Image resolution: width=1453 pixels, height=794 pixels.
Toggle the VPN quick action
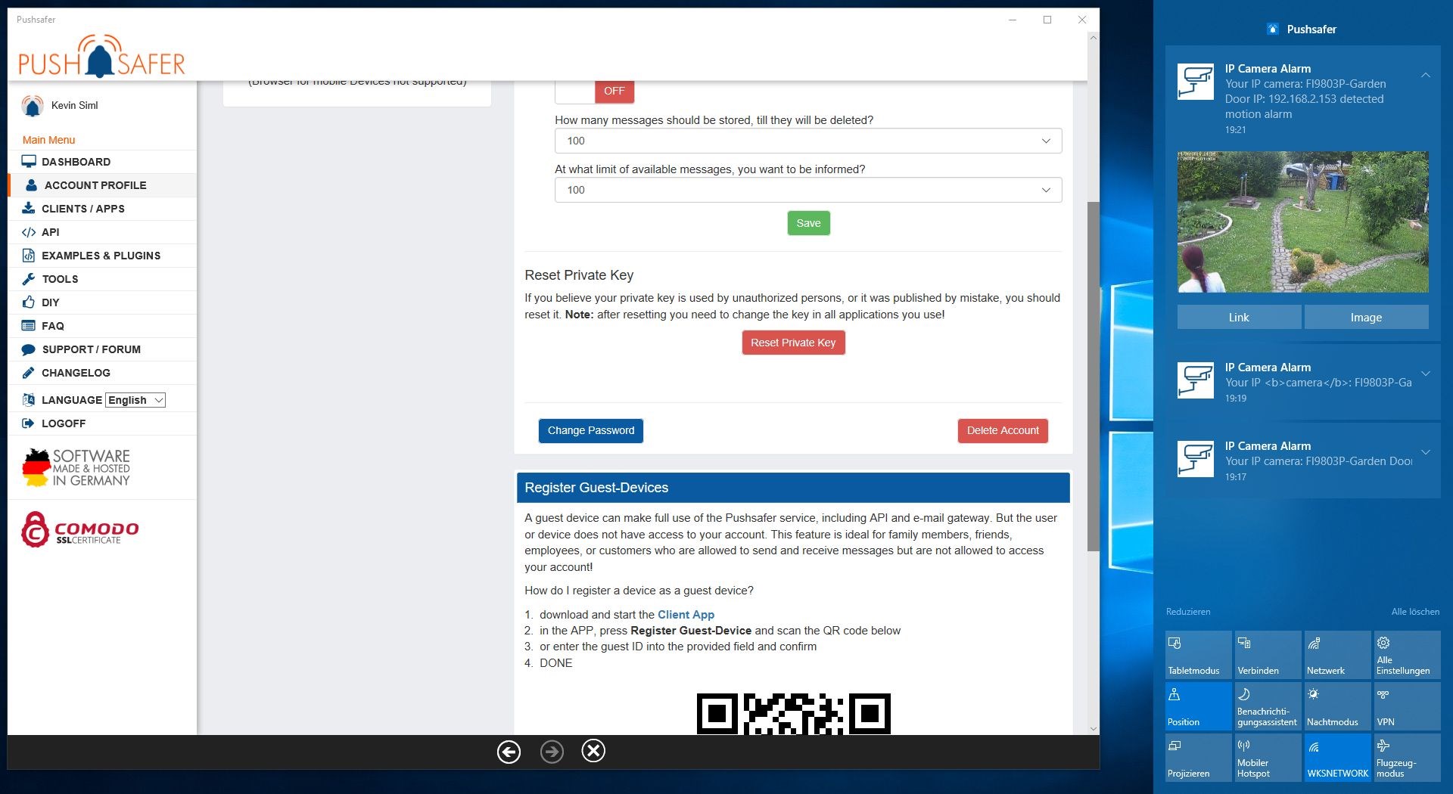tap(1407, 706)
